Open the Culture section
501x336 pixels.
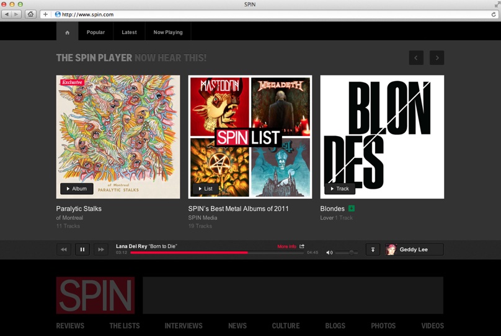pyautogui.click(x=286, y=326)
